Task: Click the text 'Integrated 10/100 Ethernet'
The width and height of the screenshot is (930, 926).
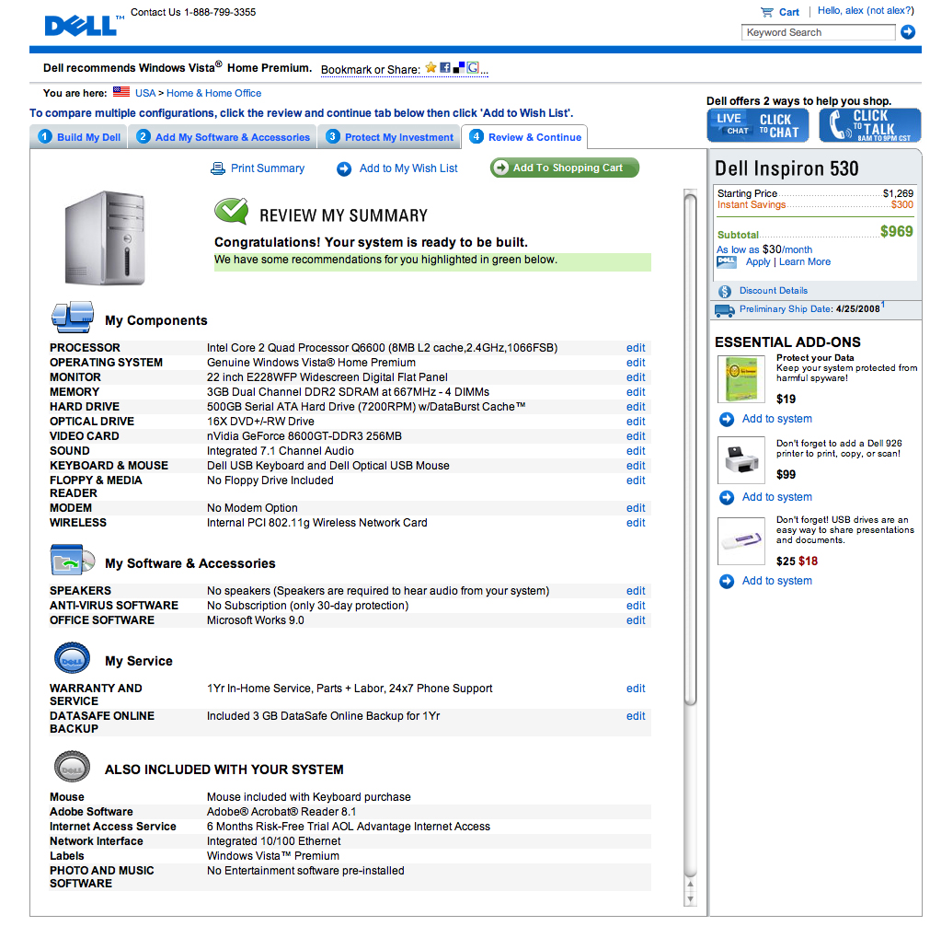Action: pyautogui.click(x=273, y=841)
